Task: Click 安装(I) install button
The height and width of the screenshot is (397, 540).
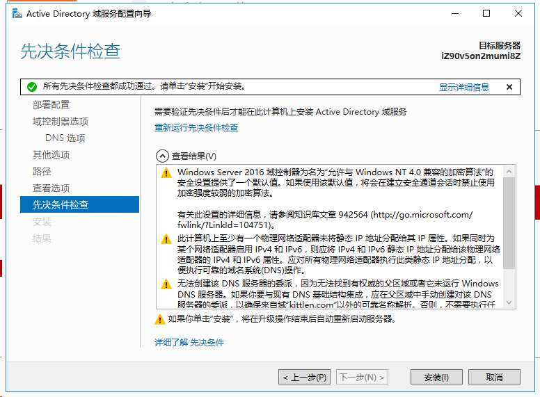Action: tap(436, 377)
